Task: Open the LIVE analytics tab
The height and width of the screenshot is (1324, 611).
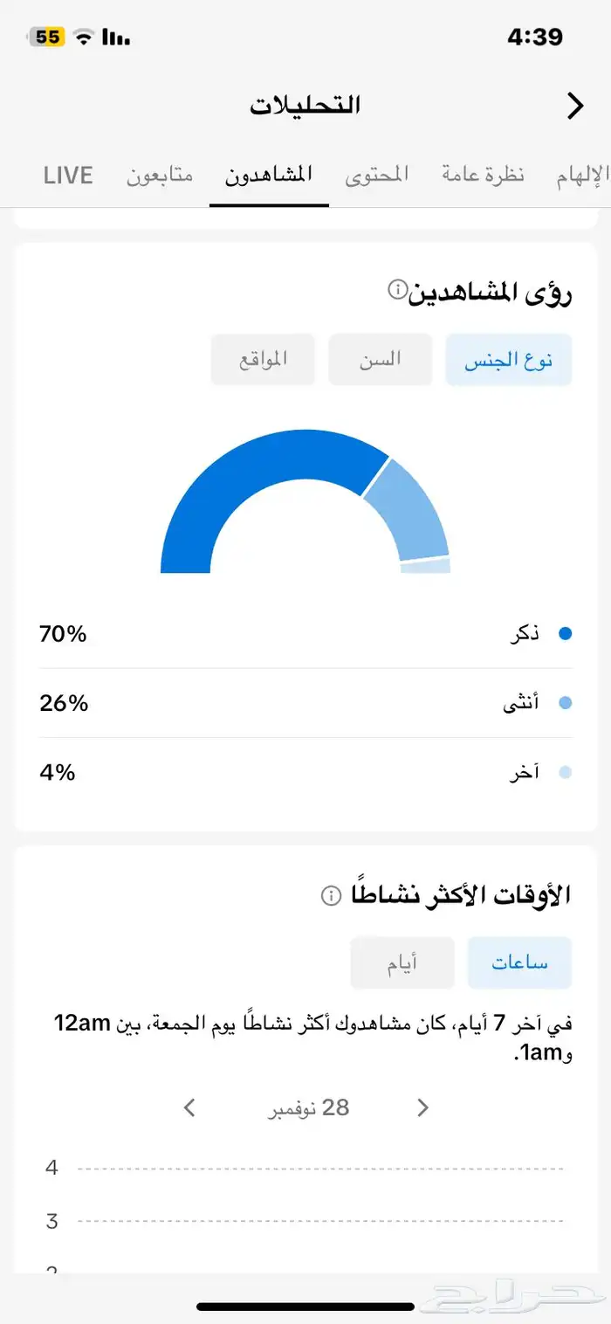Action: (67, 175)
